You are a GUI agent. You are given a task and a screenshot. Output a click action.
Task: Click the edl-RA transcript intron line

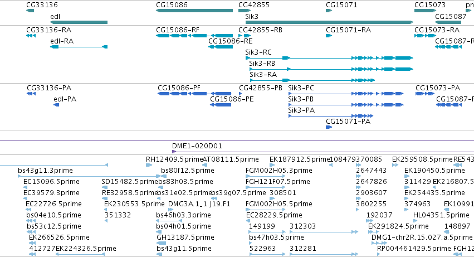coord(80,47)
